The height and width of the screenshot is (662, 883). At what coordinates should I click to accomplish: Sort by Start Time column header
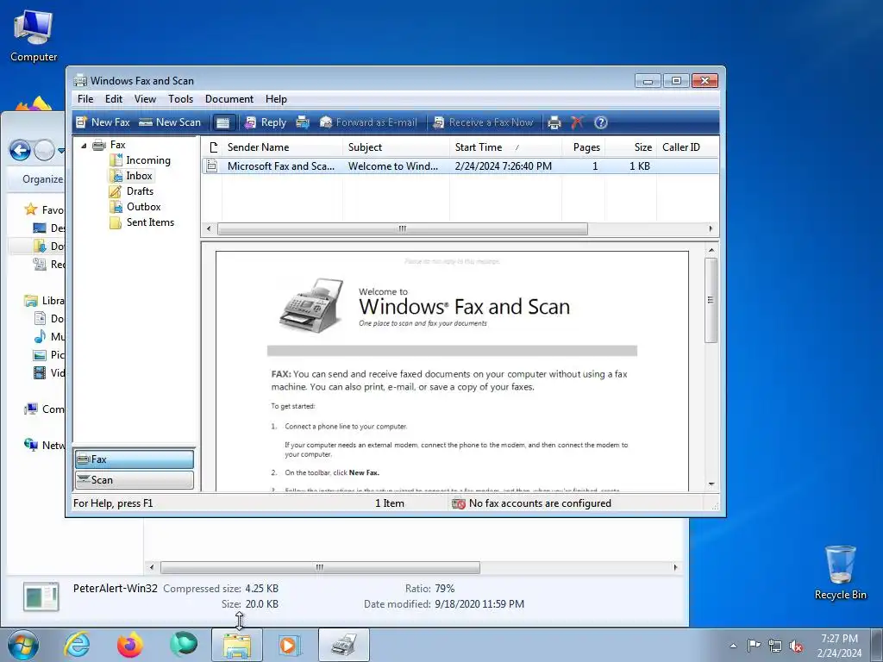click(505, 147)
